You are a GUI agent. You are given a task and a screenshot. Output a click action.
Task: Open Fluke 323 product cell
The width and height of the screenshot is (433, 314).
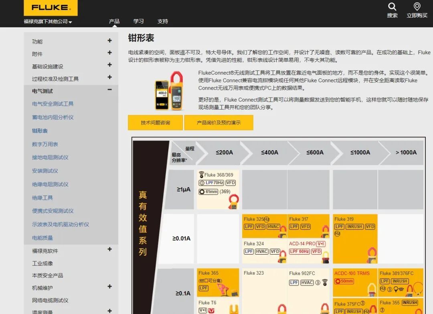265,291
